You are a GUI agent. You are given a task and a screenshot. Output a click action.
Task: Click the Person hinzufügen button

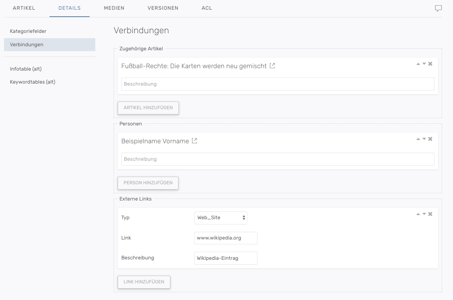(148, 183)
